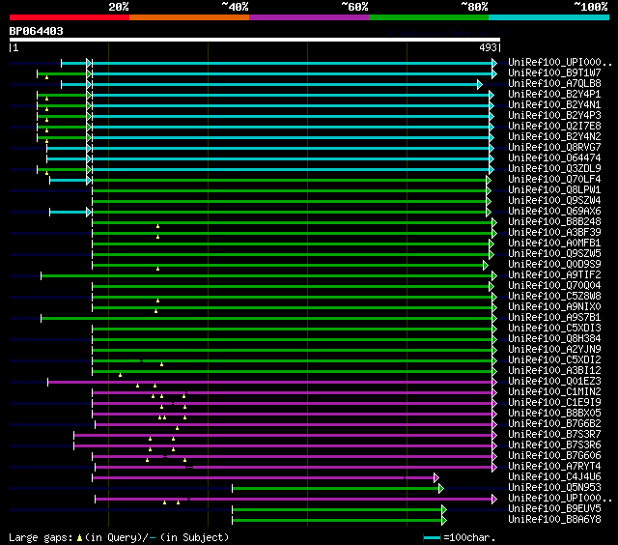Screen dimensions: 618x545
Task: Select the UniRef100_C1E9I9 subject name
Action: [554, 403]
